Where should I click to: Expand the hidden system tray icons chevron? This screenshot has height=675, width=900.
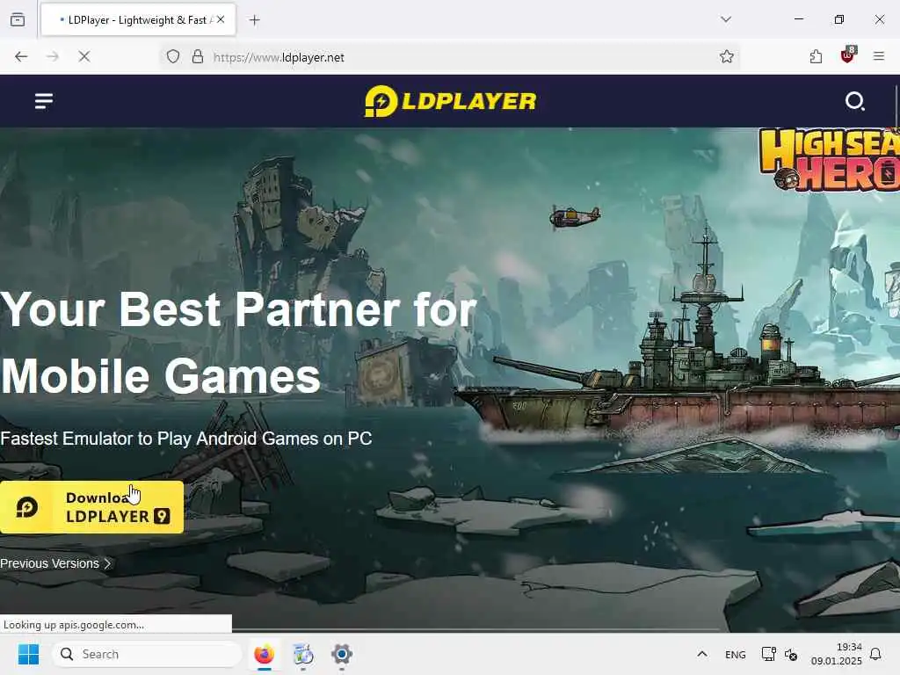pos(702,654)
